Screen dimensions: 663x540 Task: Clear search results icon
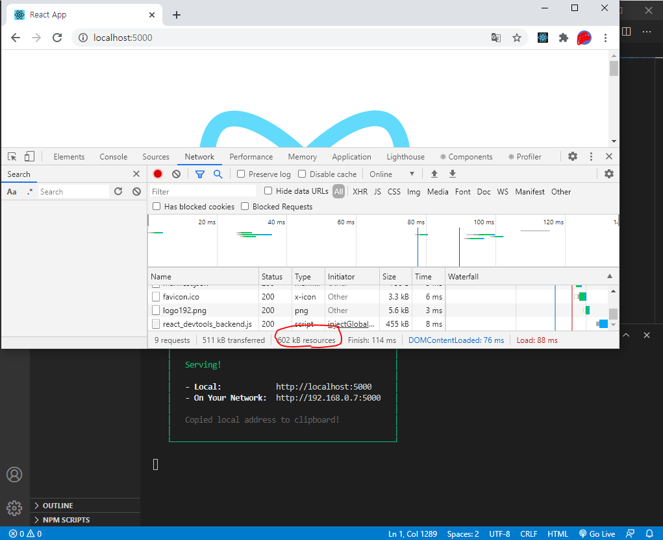tap(136, 192)
